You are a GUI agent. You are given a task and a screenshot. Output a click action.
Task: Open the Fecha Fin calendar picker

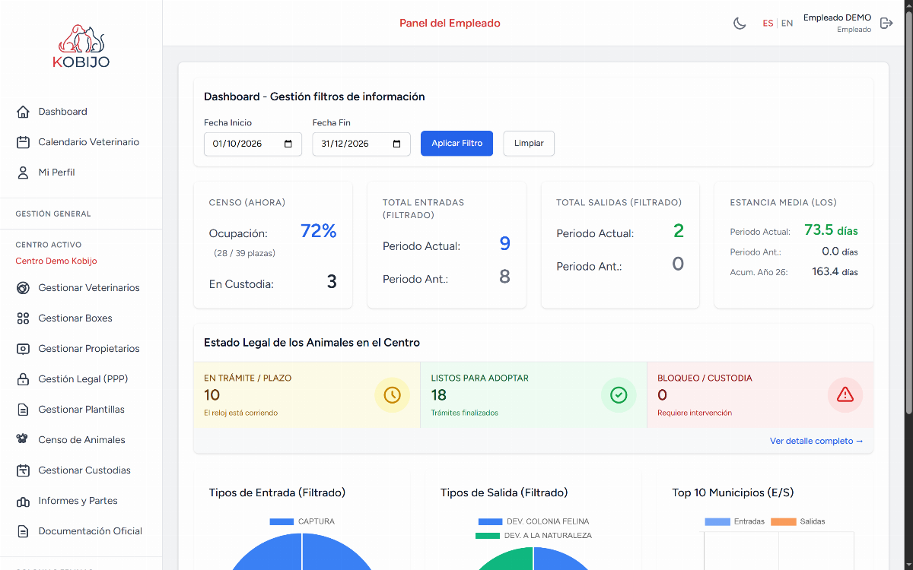(x=397, y=144)
